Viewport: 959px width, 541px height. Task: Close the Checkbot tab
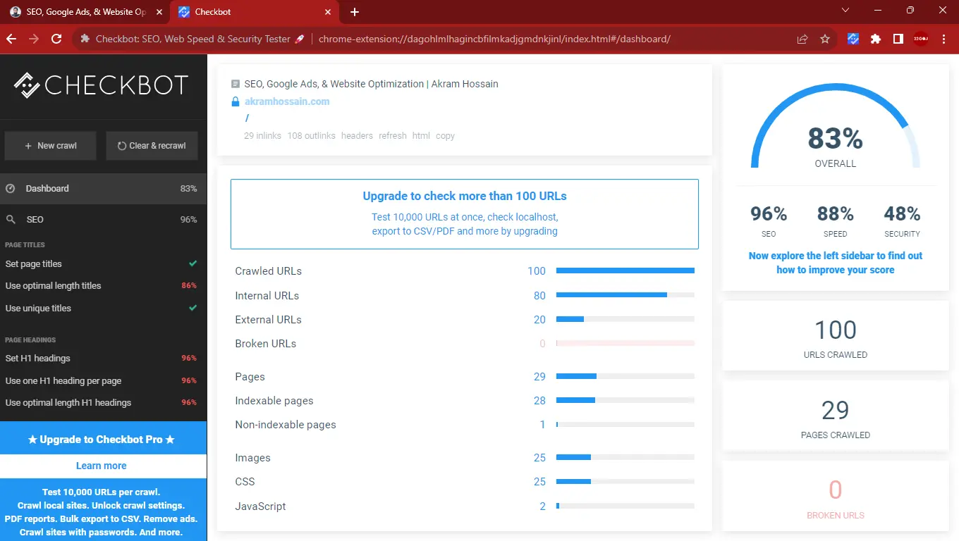328,12
